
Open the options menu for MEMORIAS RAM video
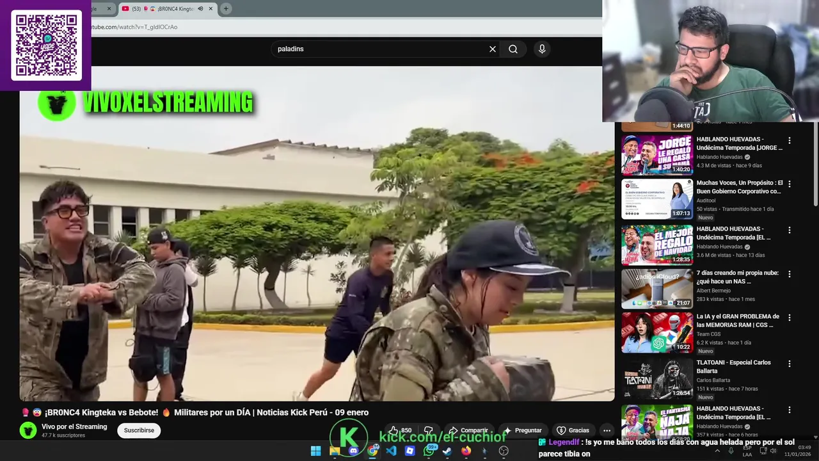click(789, 318)
